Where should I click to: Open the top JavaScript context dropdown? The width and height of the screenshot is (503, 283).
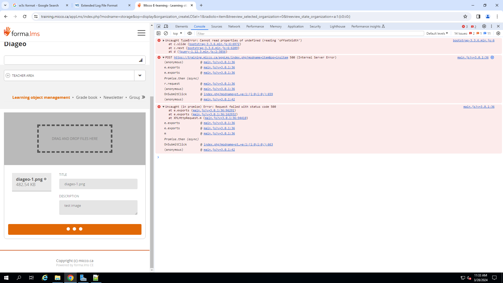click(177, 34)
